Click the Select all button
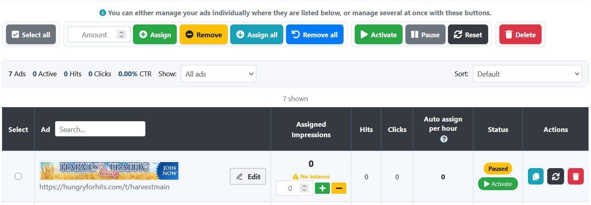Screen dimensions: 591x205 tap(31, 35)
